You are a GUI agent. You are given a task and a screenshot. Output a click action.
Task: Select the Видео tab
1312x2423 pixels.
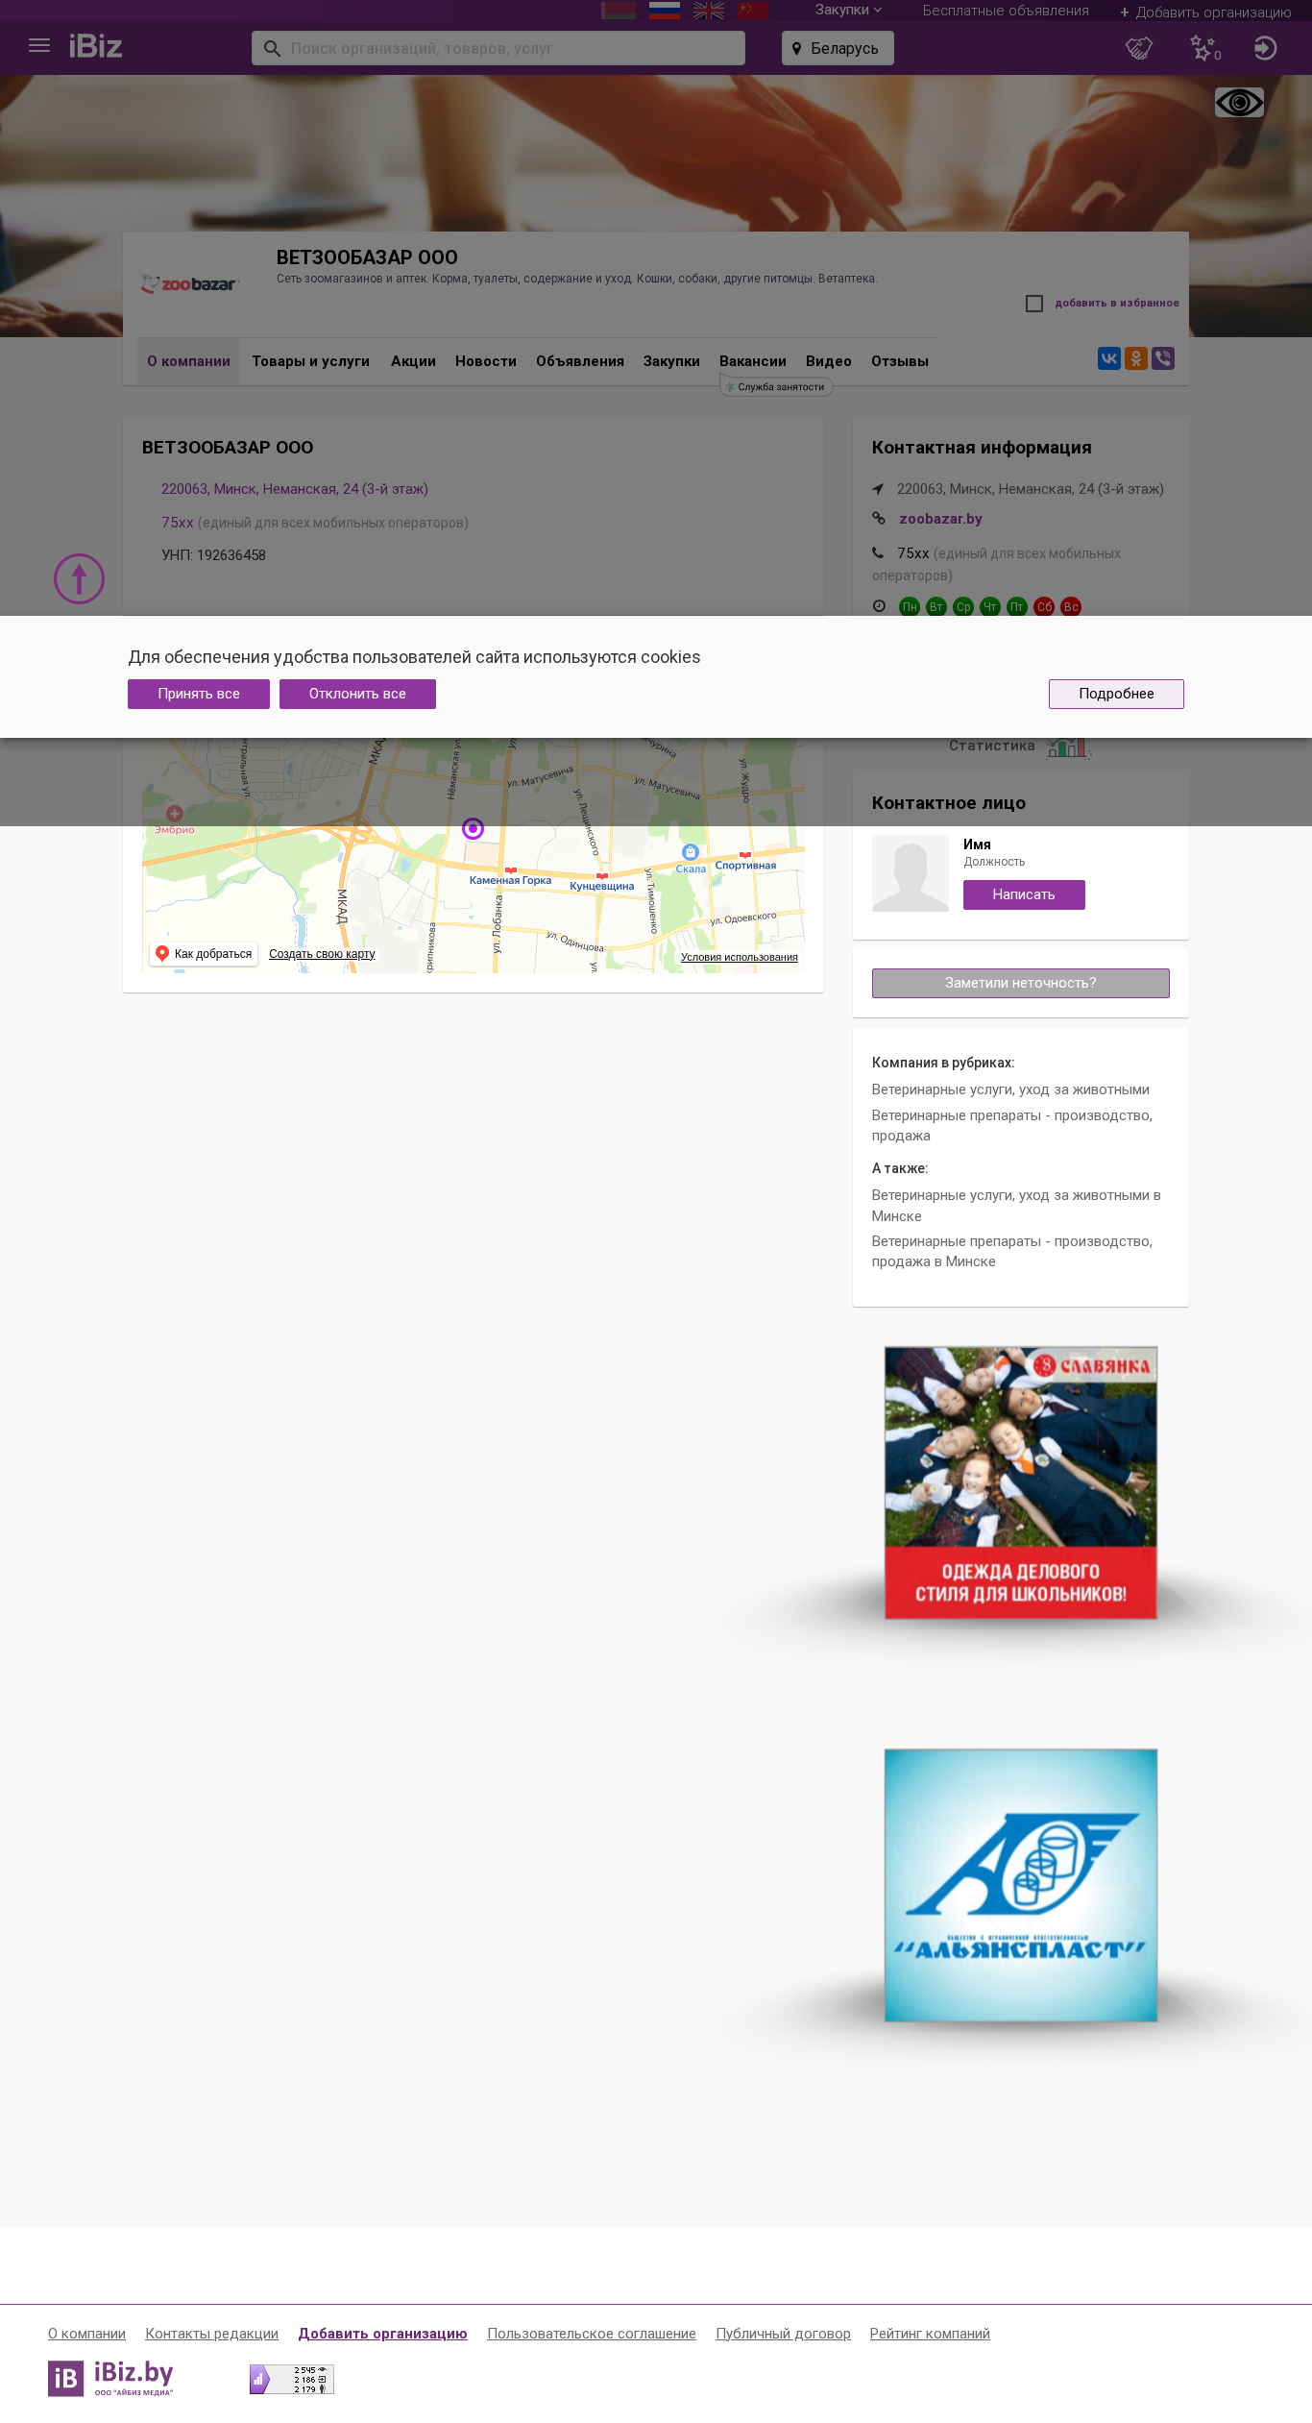(829, 361)
